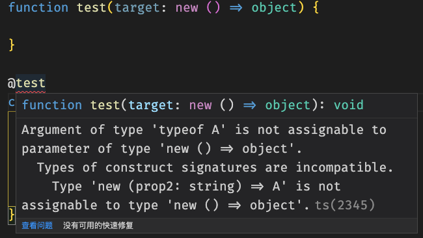Screen dimensions: 423x238
Task: Click the void return type in the hover
Action: tap(349, 105)
